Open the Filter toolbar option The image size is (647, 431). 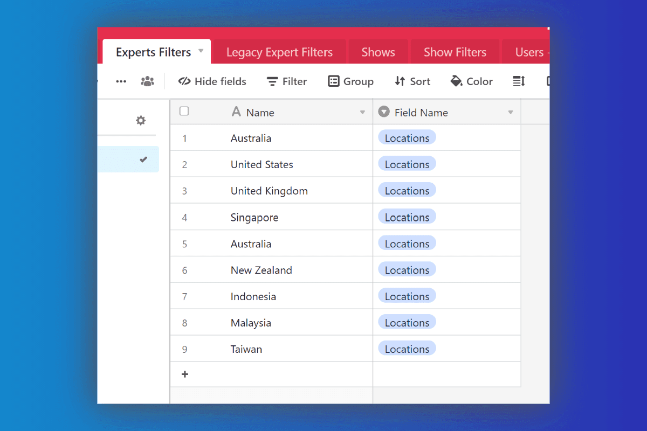(287, 81)
